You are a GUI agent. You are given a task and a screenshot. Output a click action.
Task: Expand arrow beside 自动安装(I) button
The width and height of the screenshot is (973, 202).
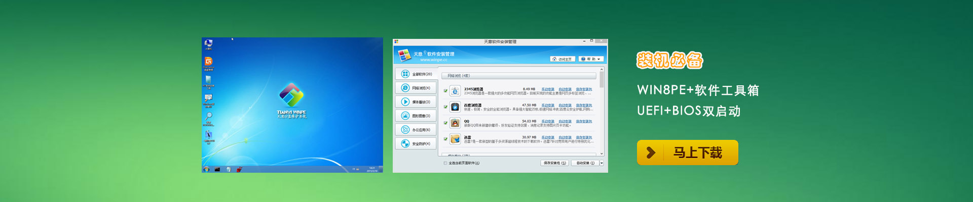[x=602, y=163]
